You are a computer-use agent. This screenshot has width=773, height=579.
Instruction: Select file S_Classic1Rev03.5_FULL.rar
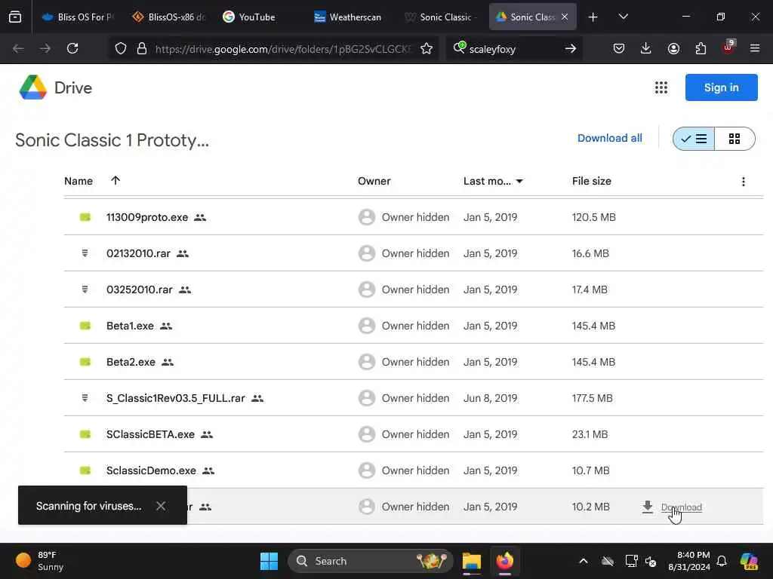tap(414, 398)
